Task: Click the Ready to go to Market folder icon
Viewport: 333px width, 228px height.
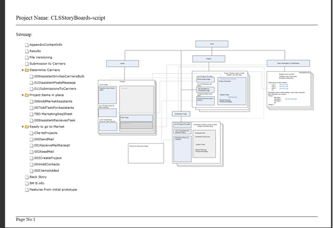Action: pos(27,126)
